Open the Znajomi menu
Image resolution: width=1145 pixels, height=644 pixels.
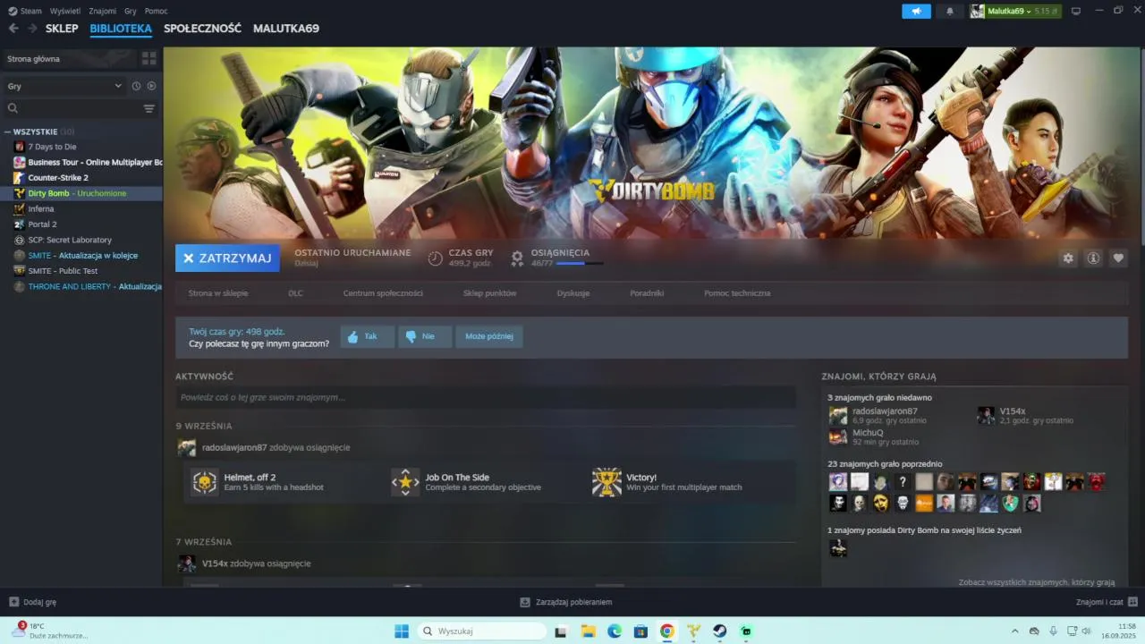[x=103, y=11]
